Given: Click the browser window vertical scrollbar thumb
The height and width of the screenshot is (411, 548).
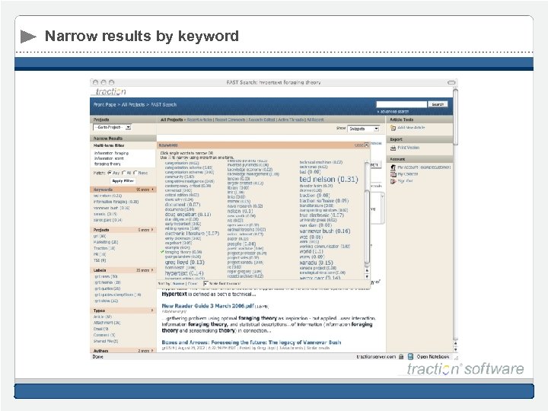Looking at the screenshot, I should click(455, 116).
